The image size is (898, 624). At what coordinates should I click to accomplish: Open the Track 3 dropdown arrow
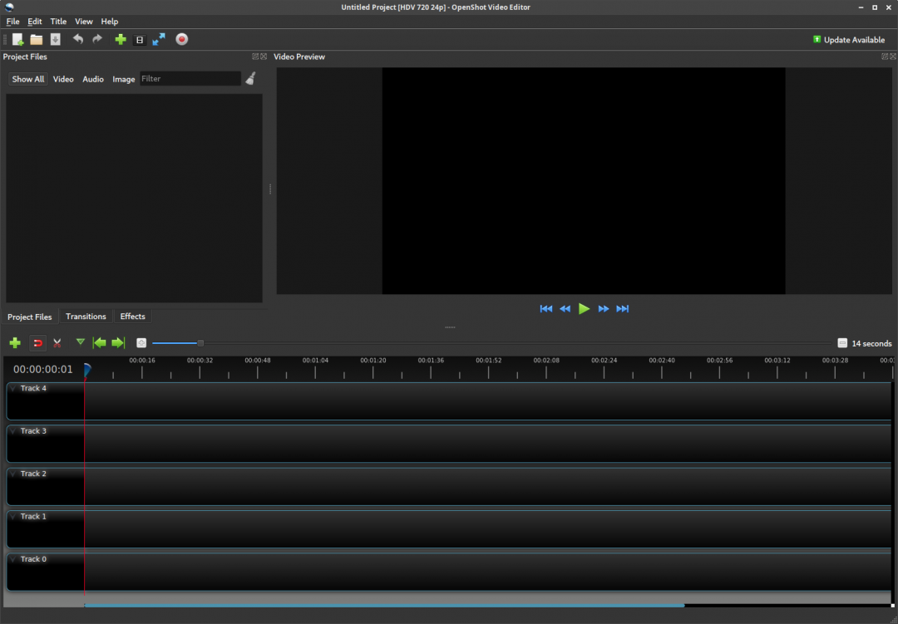pyautogui.click(x=13, y=431)
